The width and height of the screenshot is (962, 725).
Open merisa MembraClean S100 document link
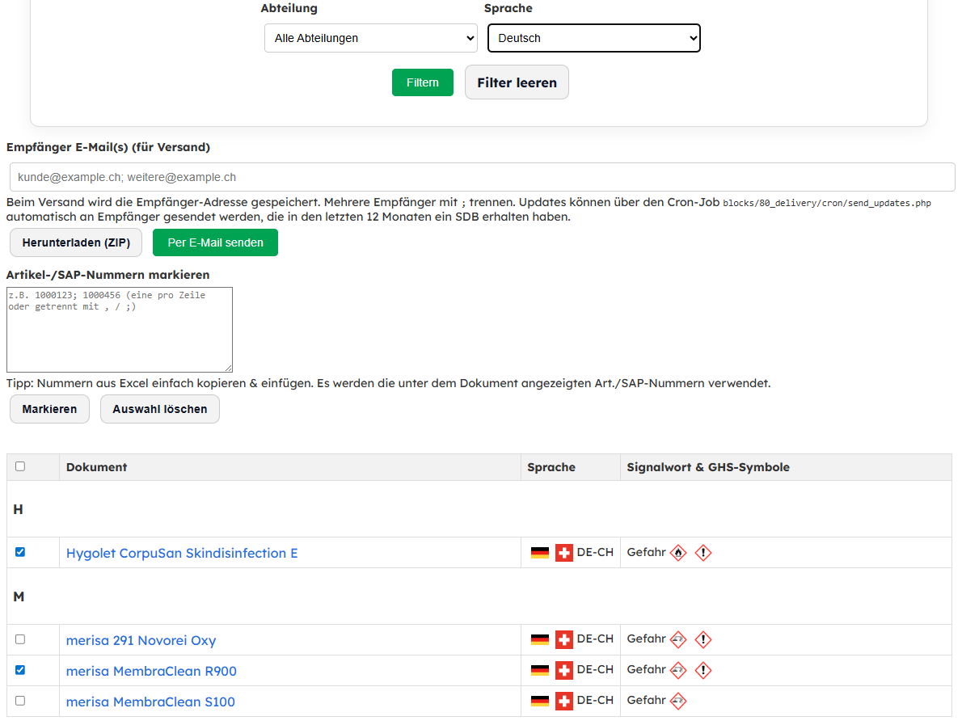(151, 702)
